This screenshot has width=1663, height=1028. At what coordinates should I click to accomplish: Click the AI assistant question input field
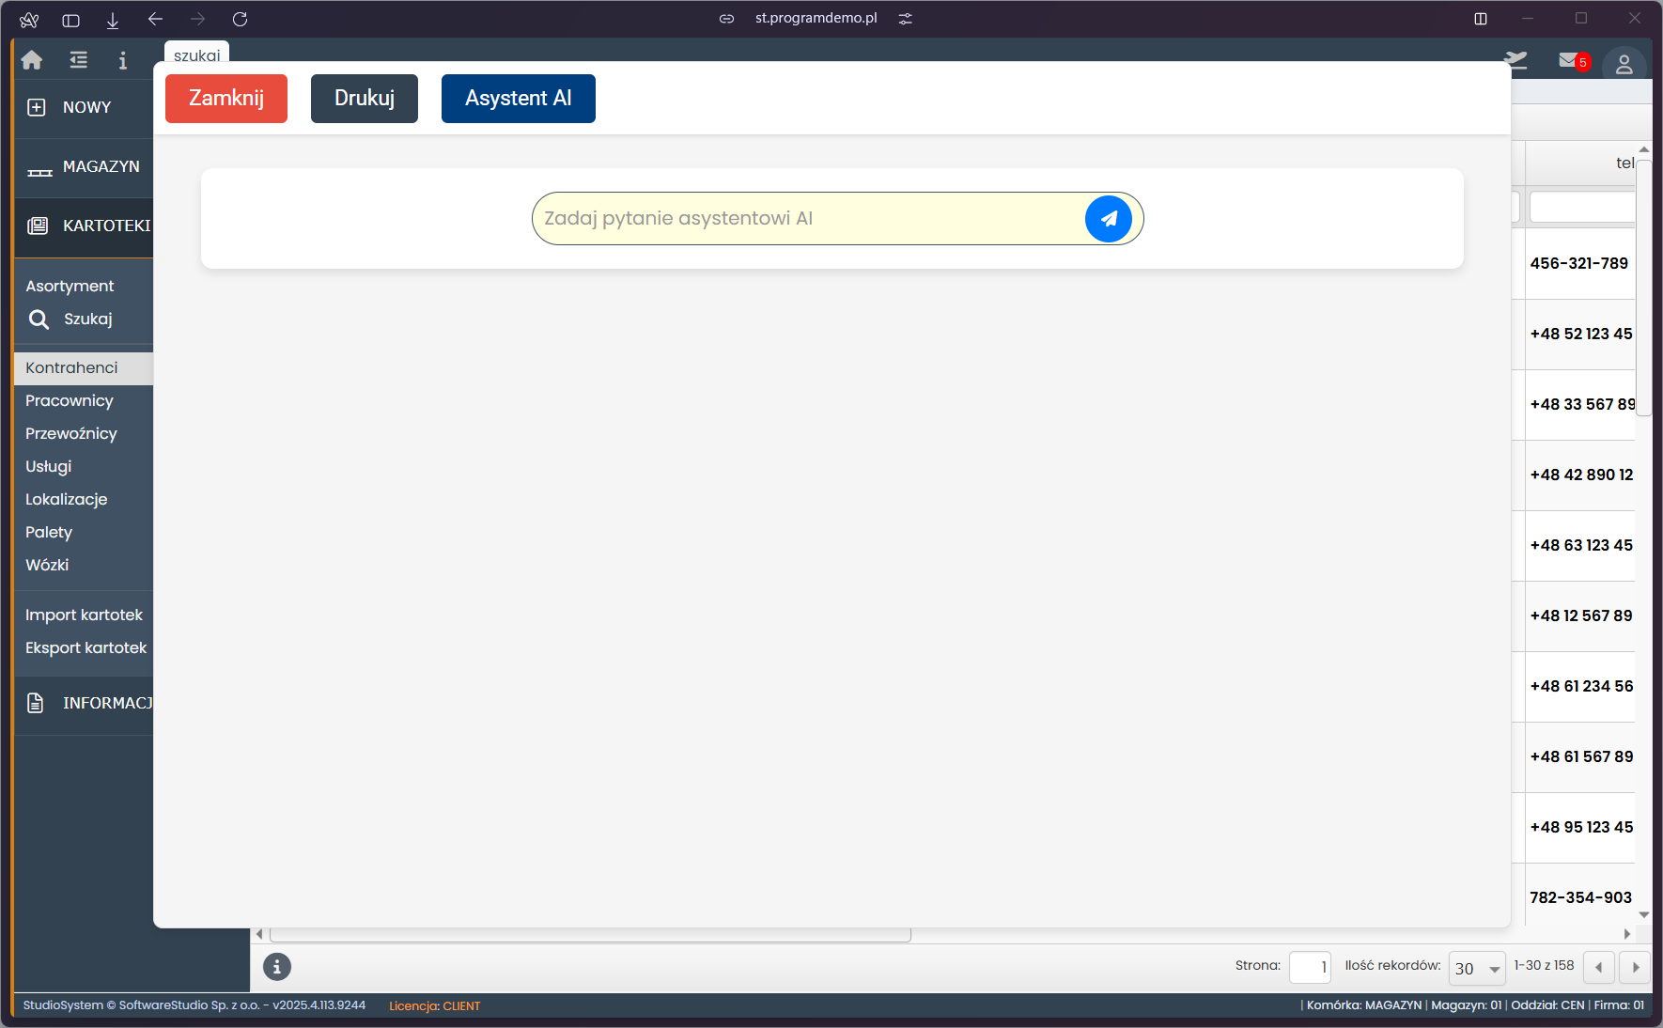click(808, 218)
